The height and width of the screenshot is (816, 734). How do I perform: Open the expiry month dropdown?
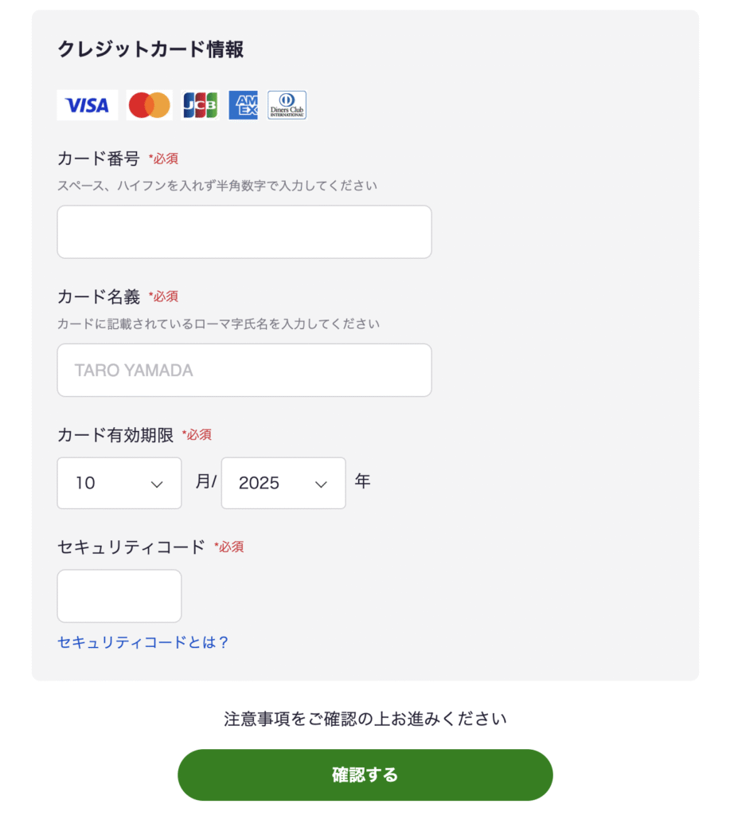[119, 483]
